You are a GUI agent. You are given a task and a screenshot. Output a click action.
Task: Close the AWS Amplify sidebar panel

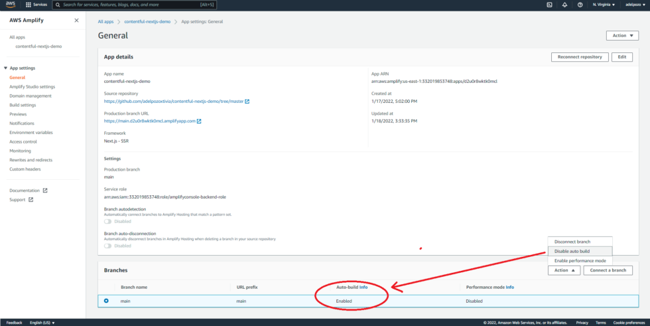[x=76, y=21]
